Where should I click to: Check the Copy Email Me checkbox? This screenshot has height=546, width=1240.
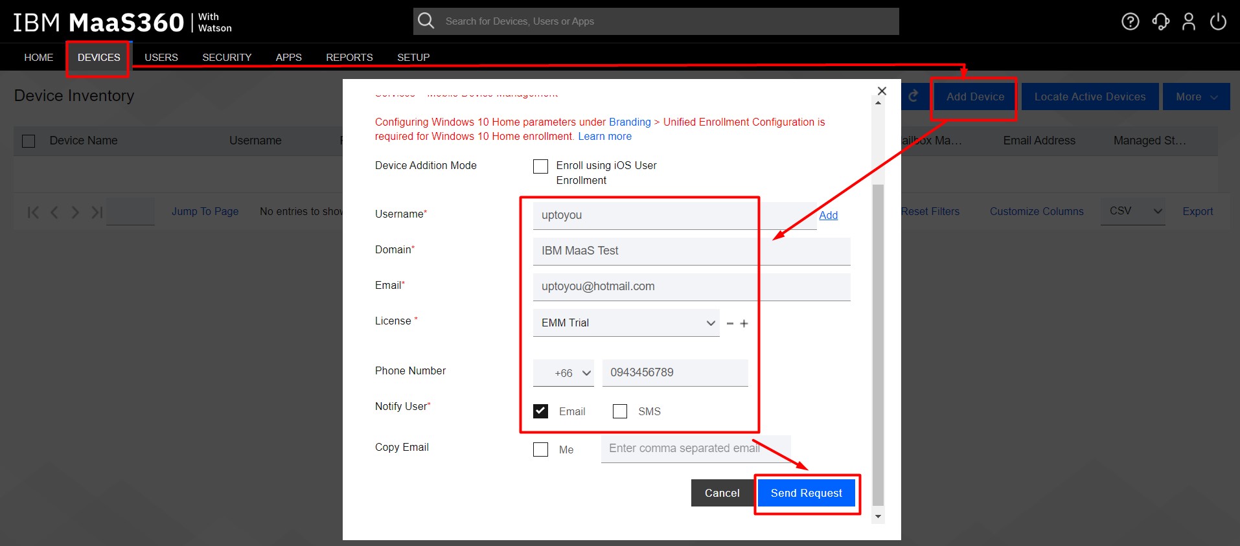[x=540, y=449]
